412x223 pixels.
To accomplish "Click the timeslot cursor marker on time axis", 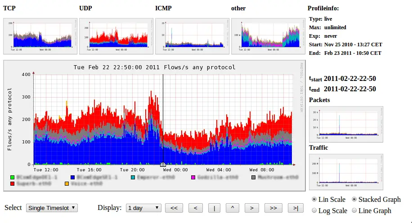I will point(163,165).
